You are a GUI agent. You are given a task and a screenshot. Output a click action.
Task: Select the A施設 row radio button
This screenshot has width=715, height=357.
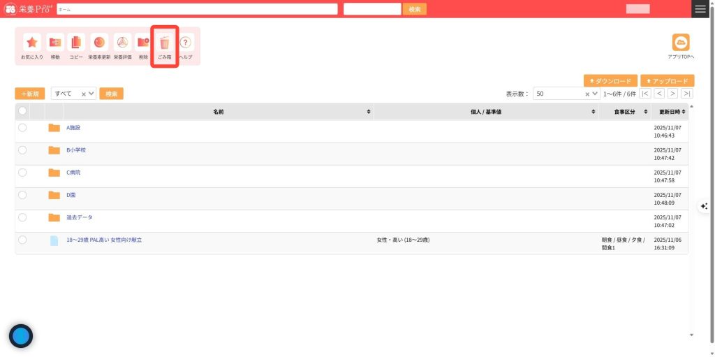coord(22,128)
